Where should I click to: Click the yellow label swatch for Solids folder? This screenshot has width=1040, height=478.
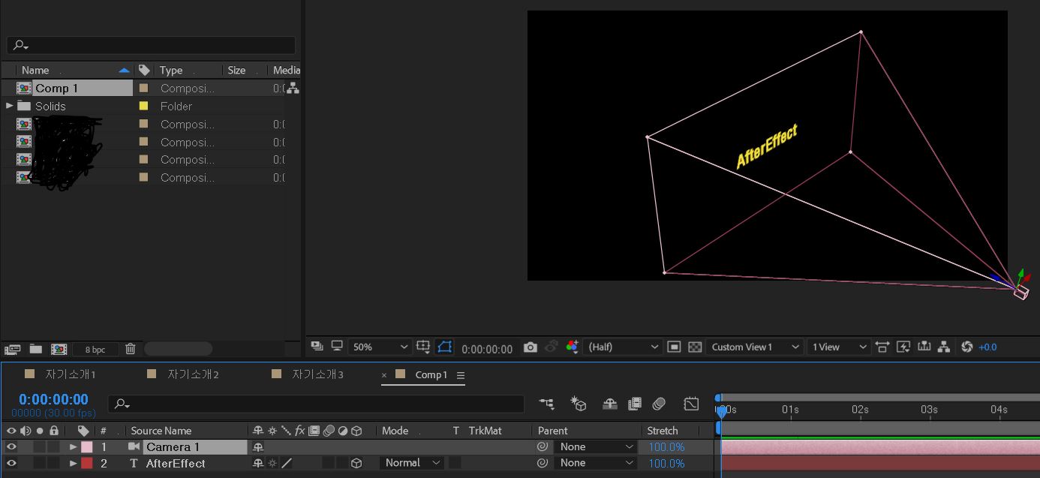143,106
